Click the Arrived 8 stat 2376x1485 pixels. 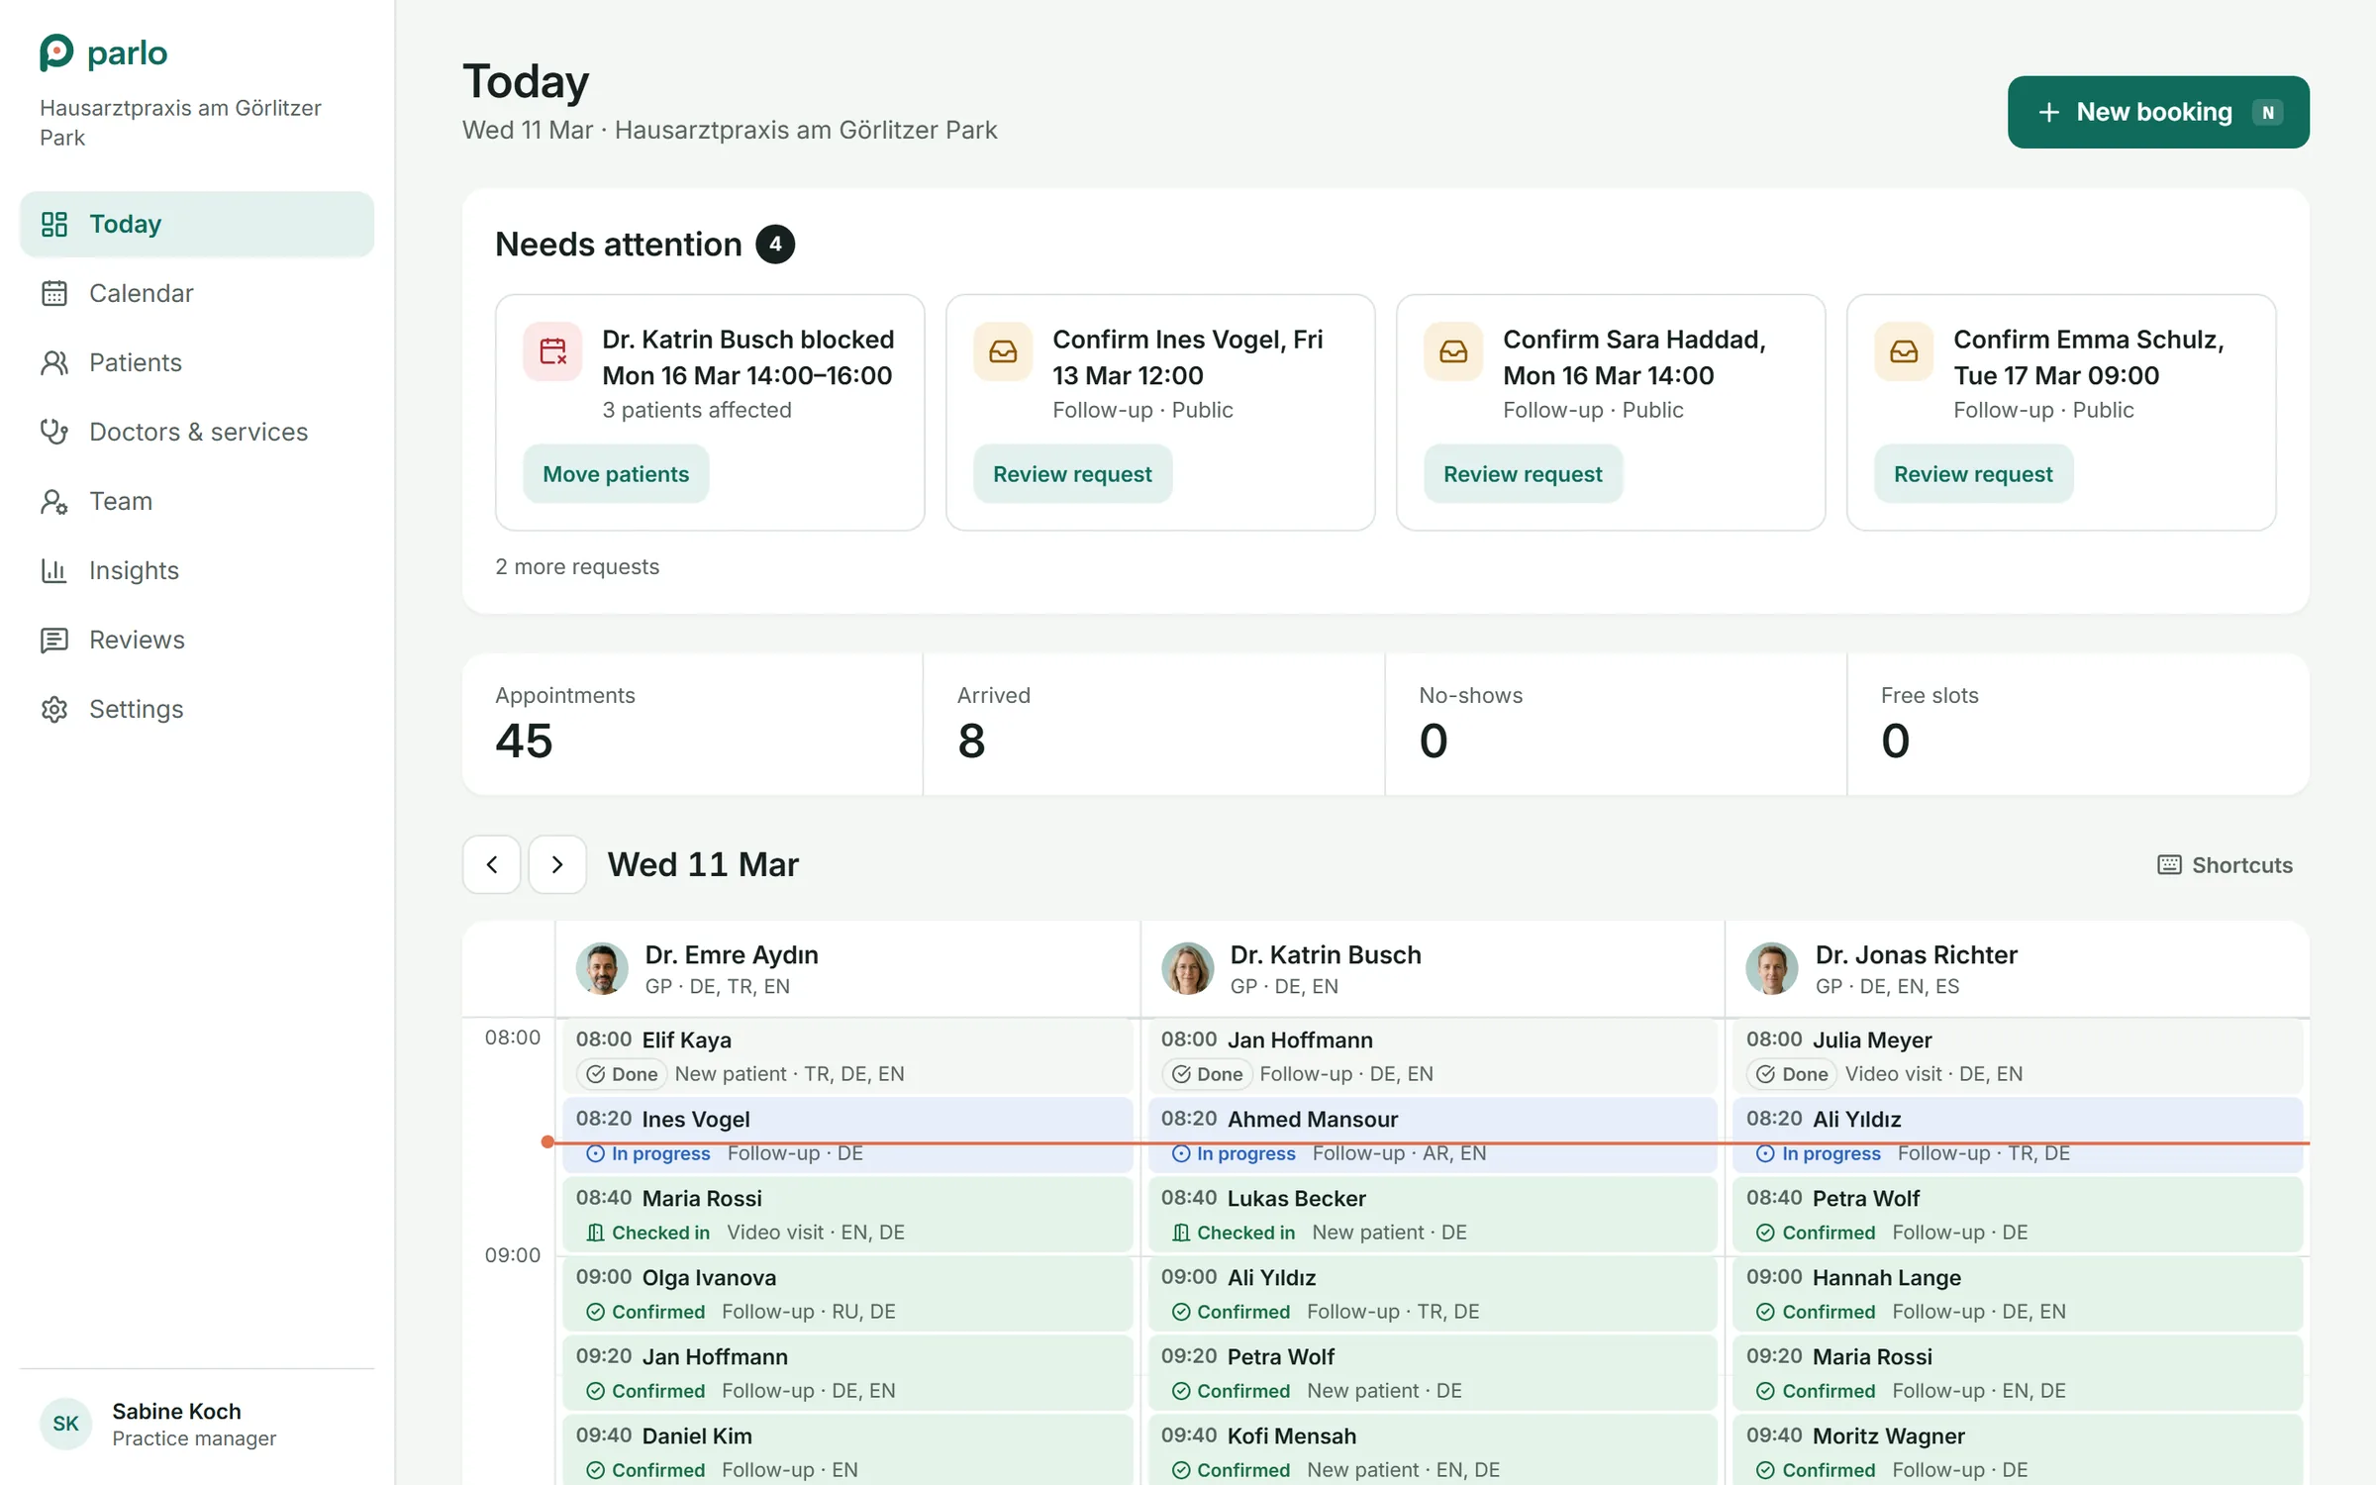pyautogui.click(x=1153, y=724)
